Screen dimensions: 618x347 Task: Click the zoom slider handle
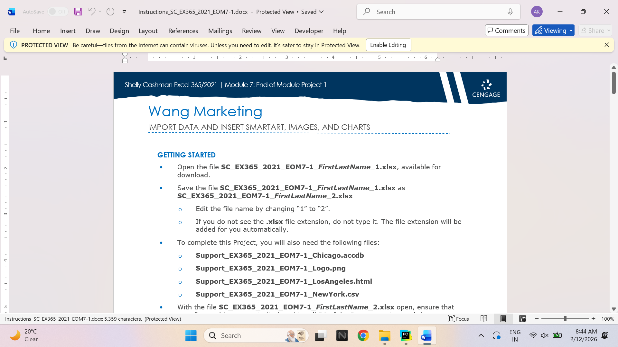[x=565, y=319]
